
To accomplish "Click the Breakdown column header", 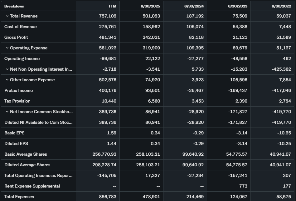I will click(x=14, y=6).
